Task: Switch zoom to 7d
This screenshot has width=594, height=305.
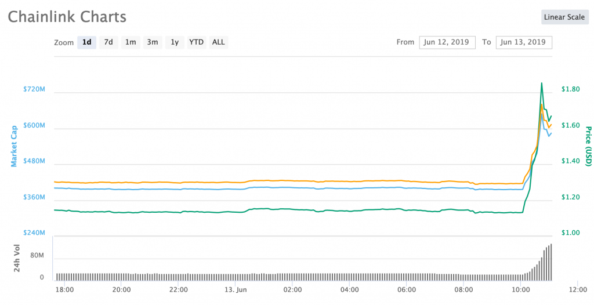Action: coord(108,42)
